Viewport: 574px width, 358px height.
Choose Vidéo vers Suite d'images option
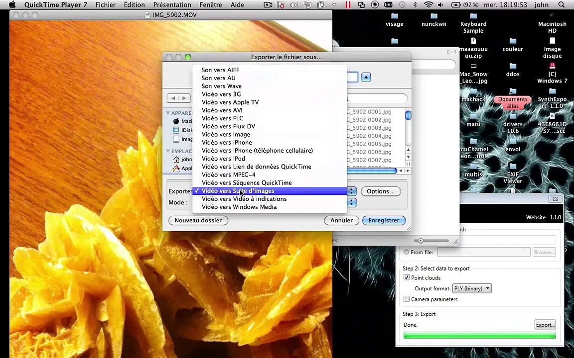(270, 191)
